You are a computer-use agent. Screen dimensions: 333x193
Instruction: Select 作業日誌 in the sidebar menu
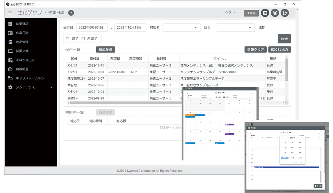pyautogui.click(x=22, y=33)
